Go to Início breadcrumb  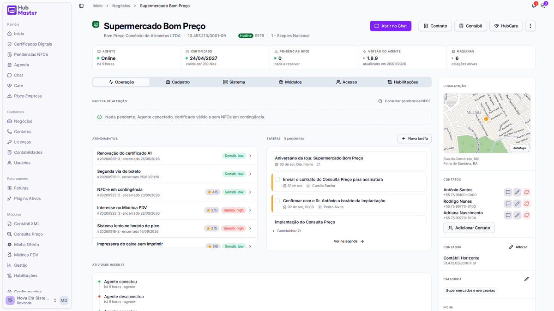[x=97, y=6]
